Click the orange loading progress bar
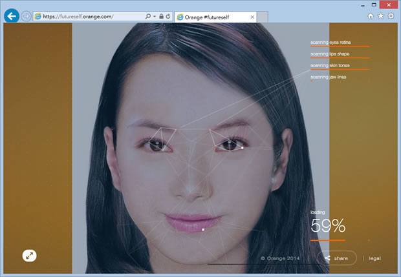This screenshot has height=277, width=401. click(327, 240)
